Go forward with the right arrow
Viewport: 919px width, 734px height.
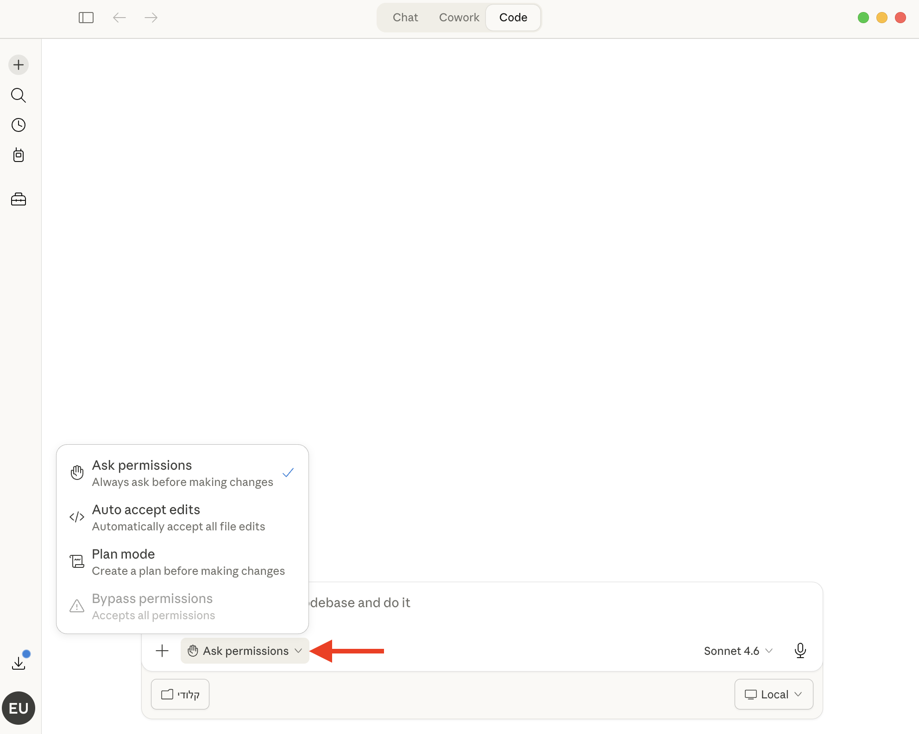click(151, 18)
